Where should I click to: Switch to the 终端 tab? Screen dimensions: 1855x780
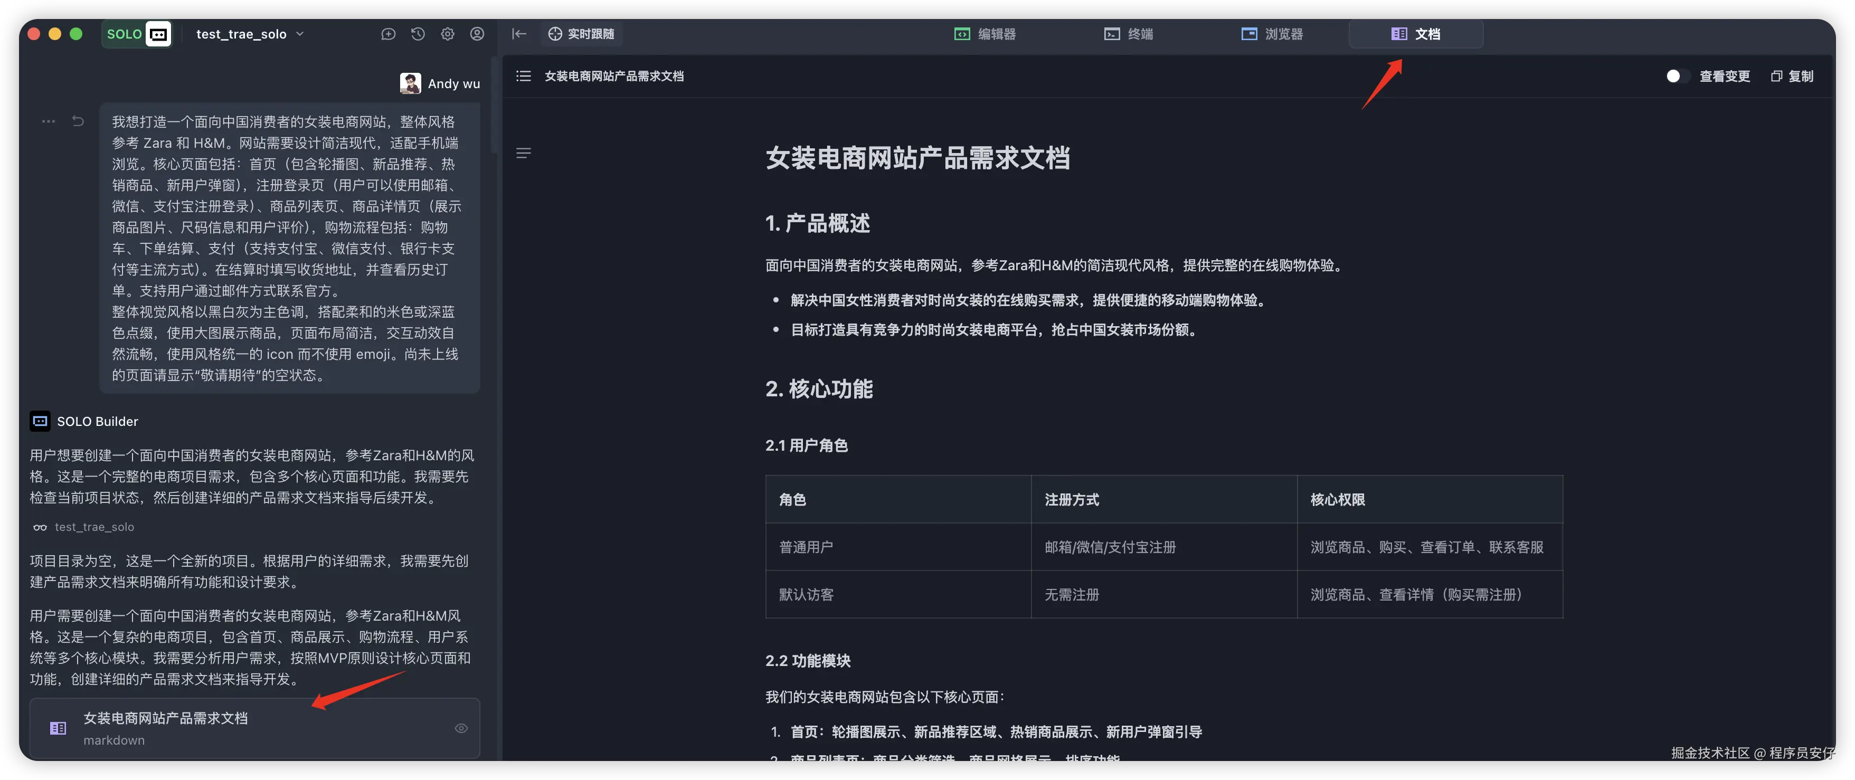click(x=1129, y=34)
